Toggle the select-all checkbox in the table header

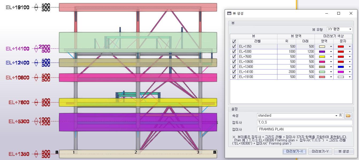[x=234, y=41]
